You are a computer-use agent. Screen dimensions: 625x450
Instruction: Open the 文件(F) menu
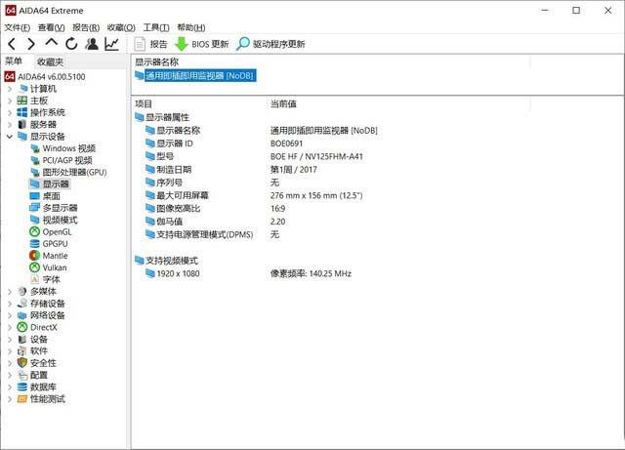point(18,27)
